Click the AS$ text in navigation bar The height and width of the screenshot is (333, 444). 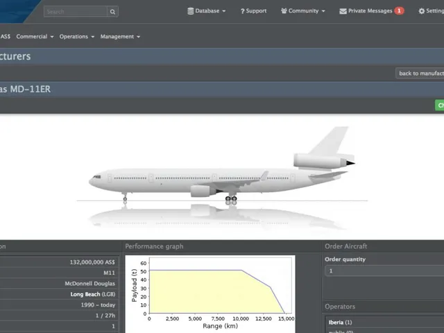click(x=5, y=37)
